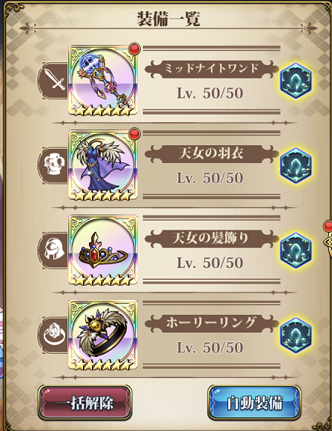
Task: Click the 自動装備 button
Action: click(x=254, y=403)
